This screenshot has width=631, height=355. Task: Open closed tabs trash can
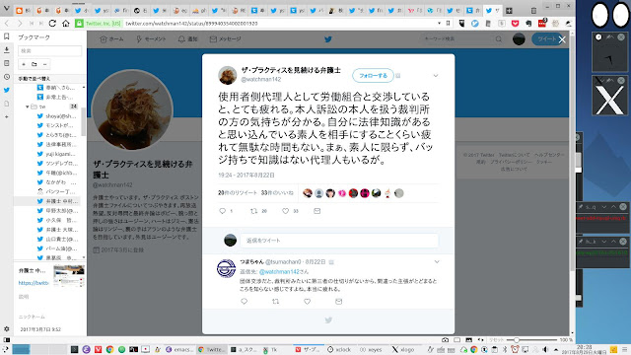(x=533, y=11)
